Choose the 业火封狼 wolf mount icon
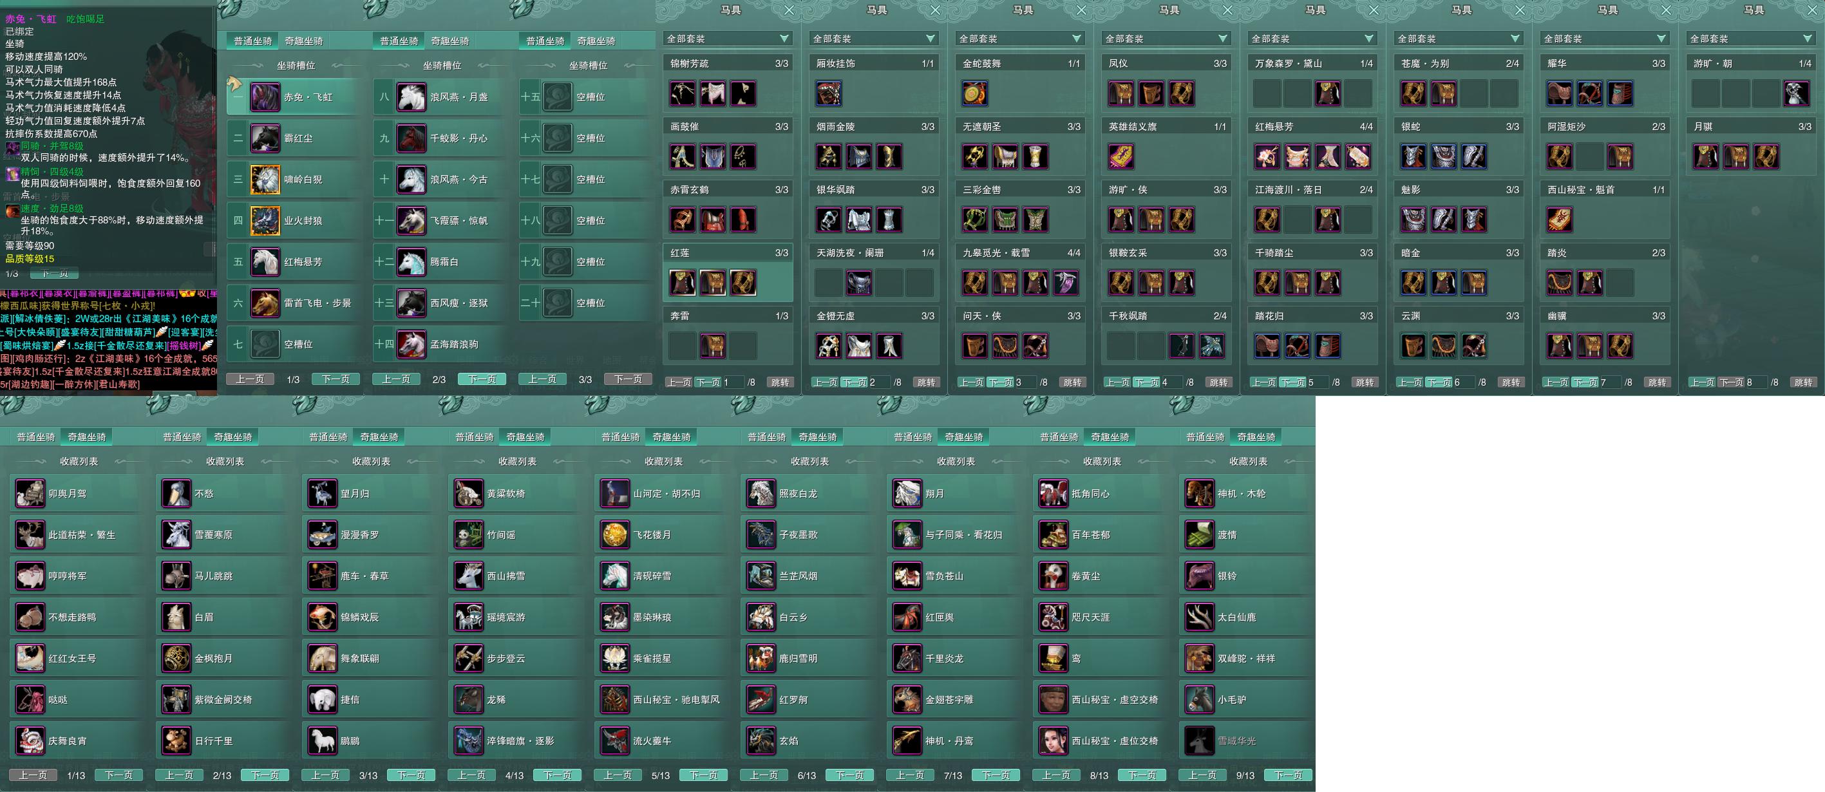The height and width of the screenshot is (792, 1825). pos(265,221)
